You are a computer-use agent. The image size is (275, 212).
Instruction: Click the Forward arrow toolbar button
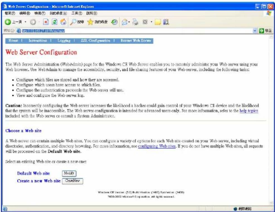point(33,22)
